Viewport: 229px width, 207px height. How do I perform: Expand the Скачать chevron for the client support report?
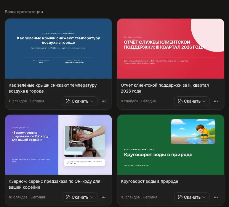pos(204,101)
